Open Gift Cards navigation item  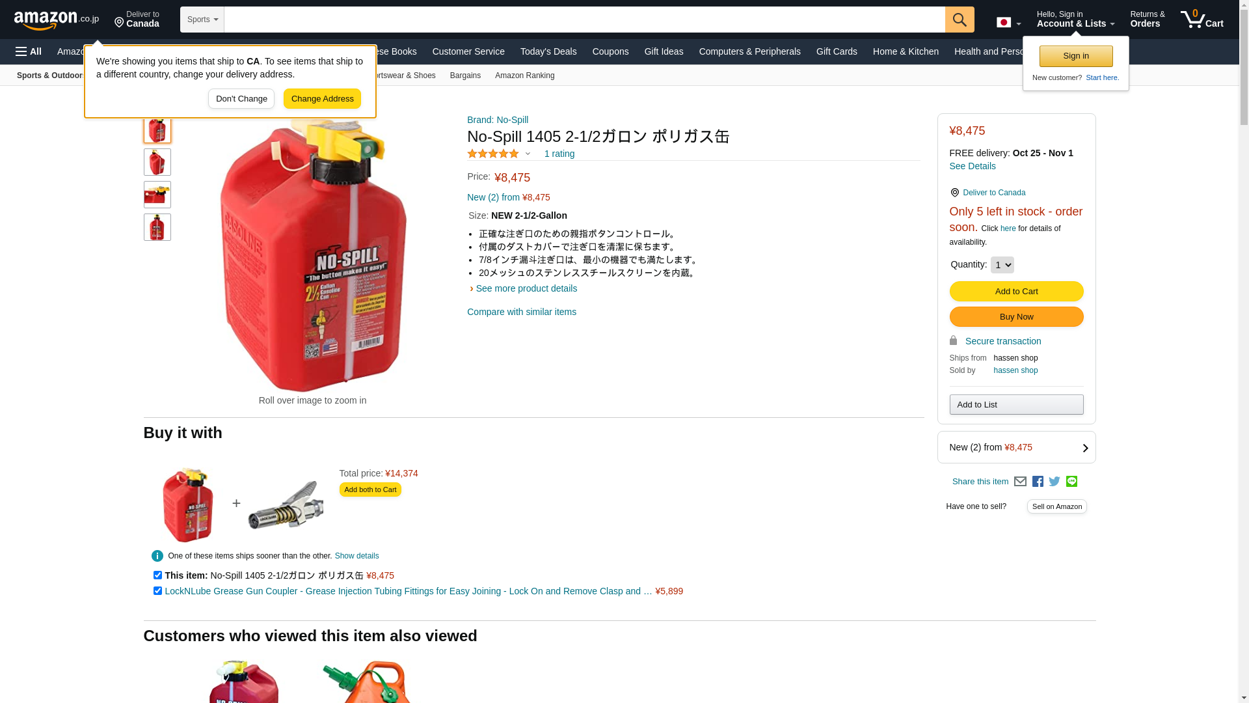tap(837, 51)
